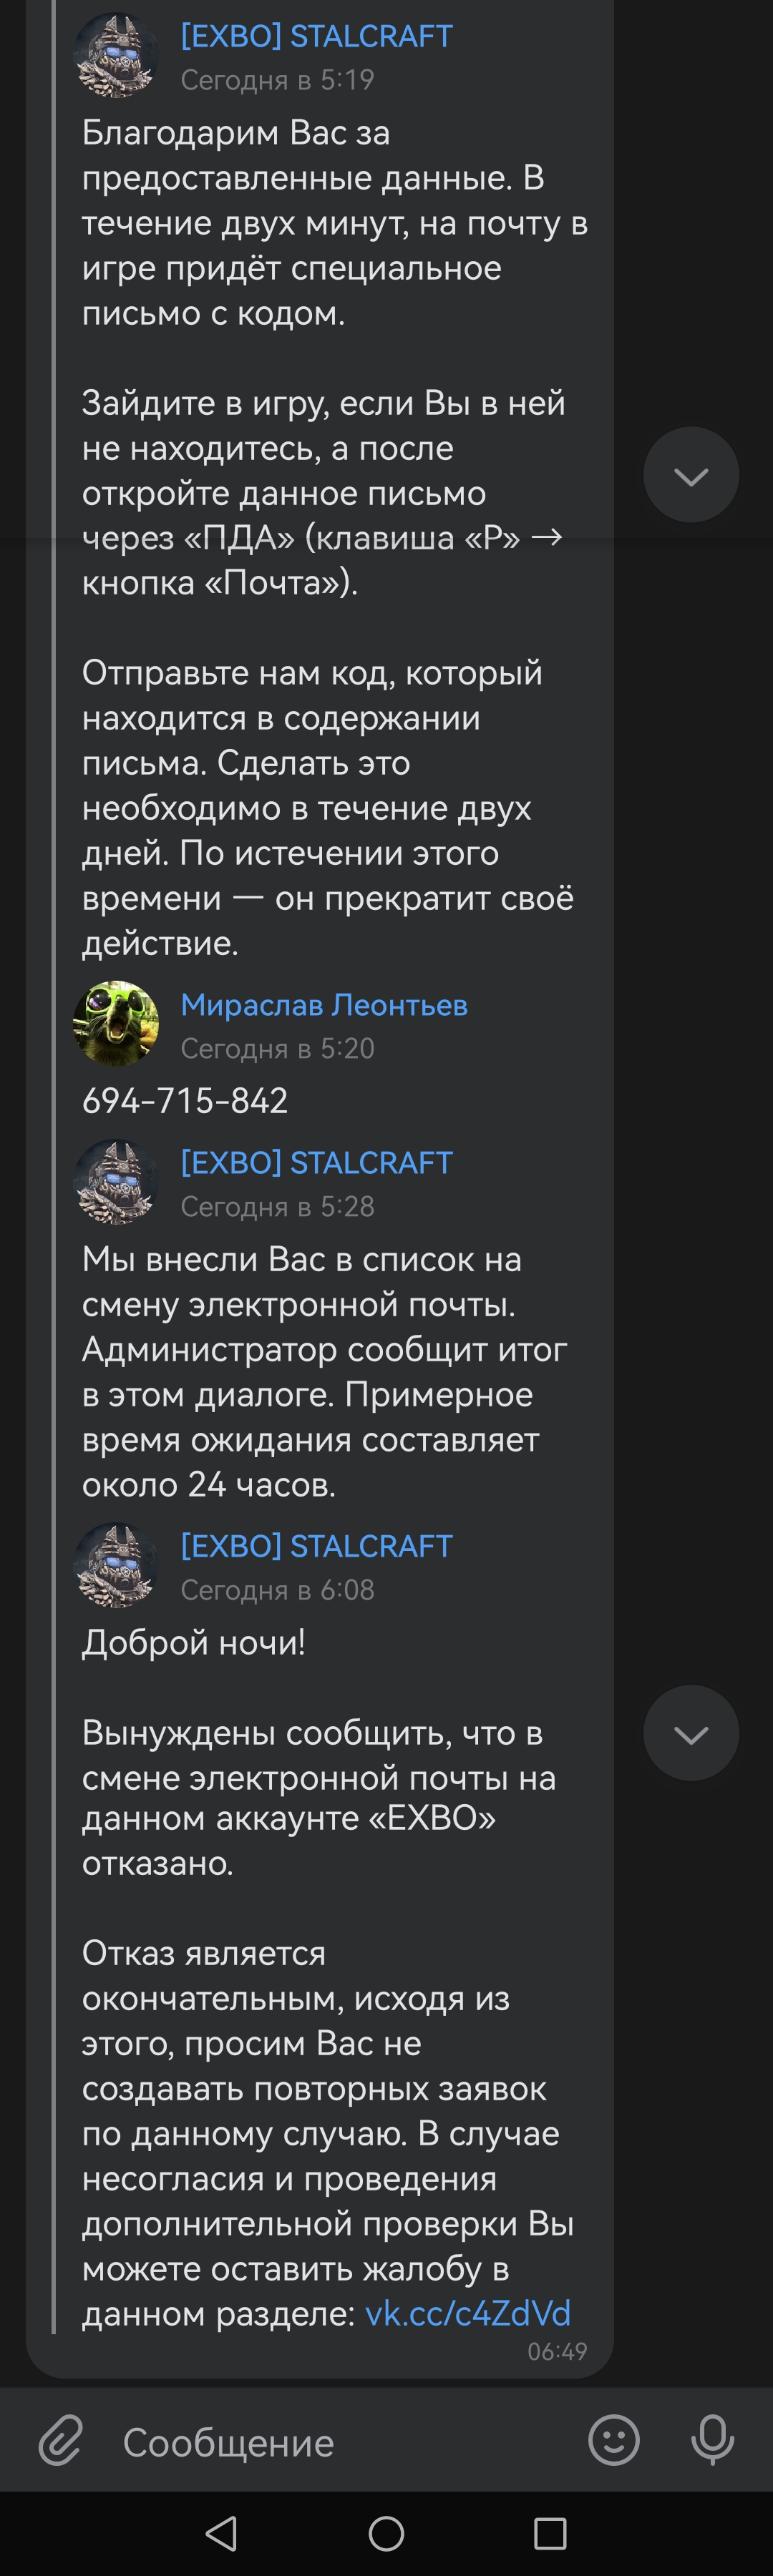Select the code message 694-715-842

[185, 1101]
